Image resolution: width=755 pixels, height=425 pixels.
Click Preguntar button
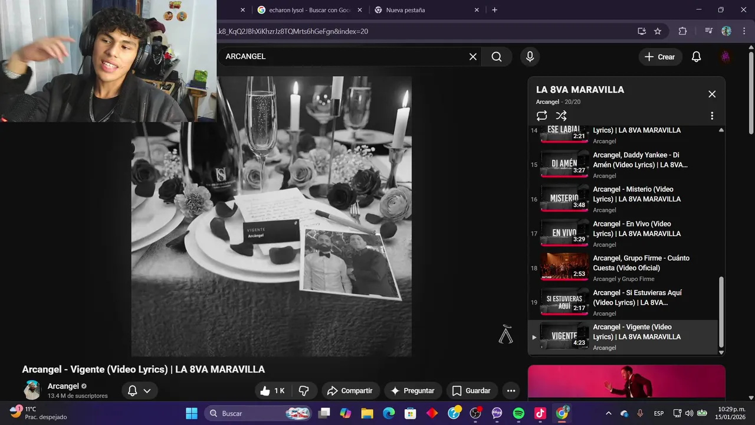[x=412, y=391]
